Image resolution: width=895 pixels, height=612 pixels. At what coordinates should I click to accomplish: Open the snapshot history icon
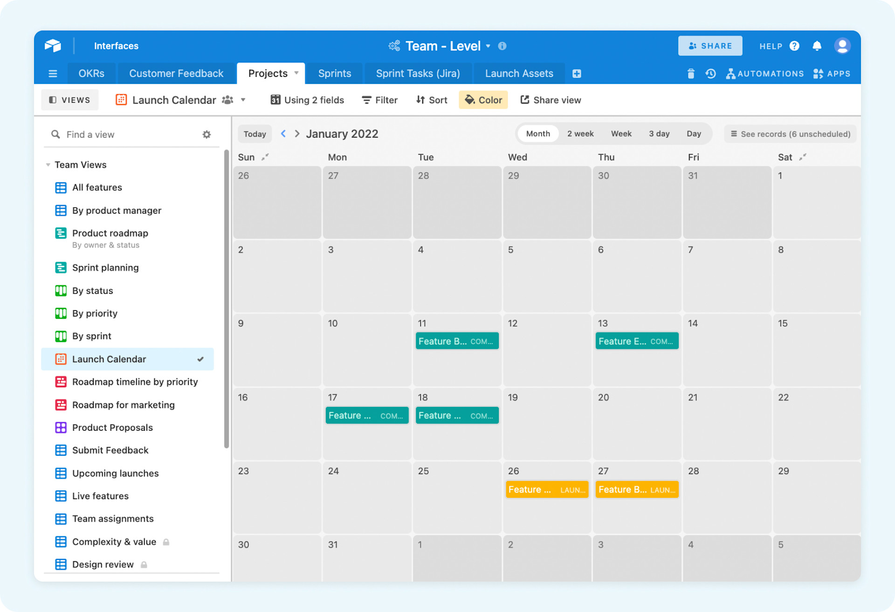coord(710,73)
